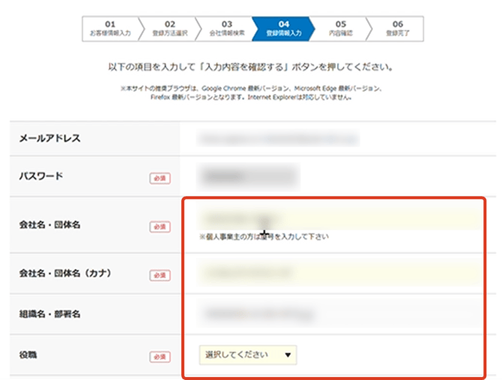Jump to step 05 内容確認
The width and height of the screenshot is (502, 380).
coord(340,28)
